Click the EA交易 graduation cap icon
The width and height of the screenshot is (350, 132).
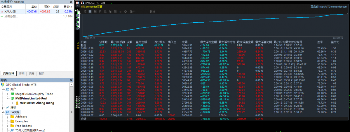pyautogui.click(x=7, y=112)
